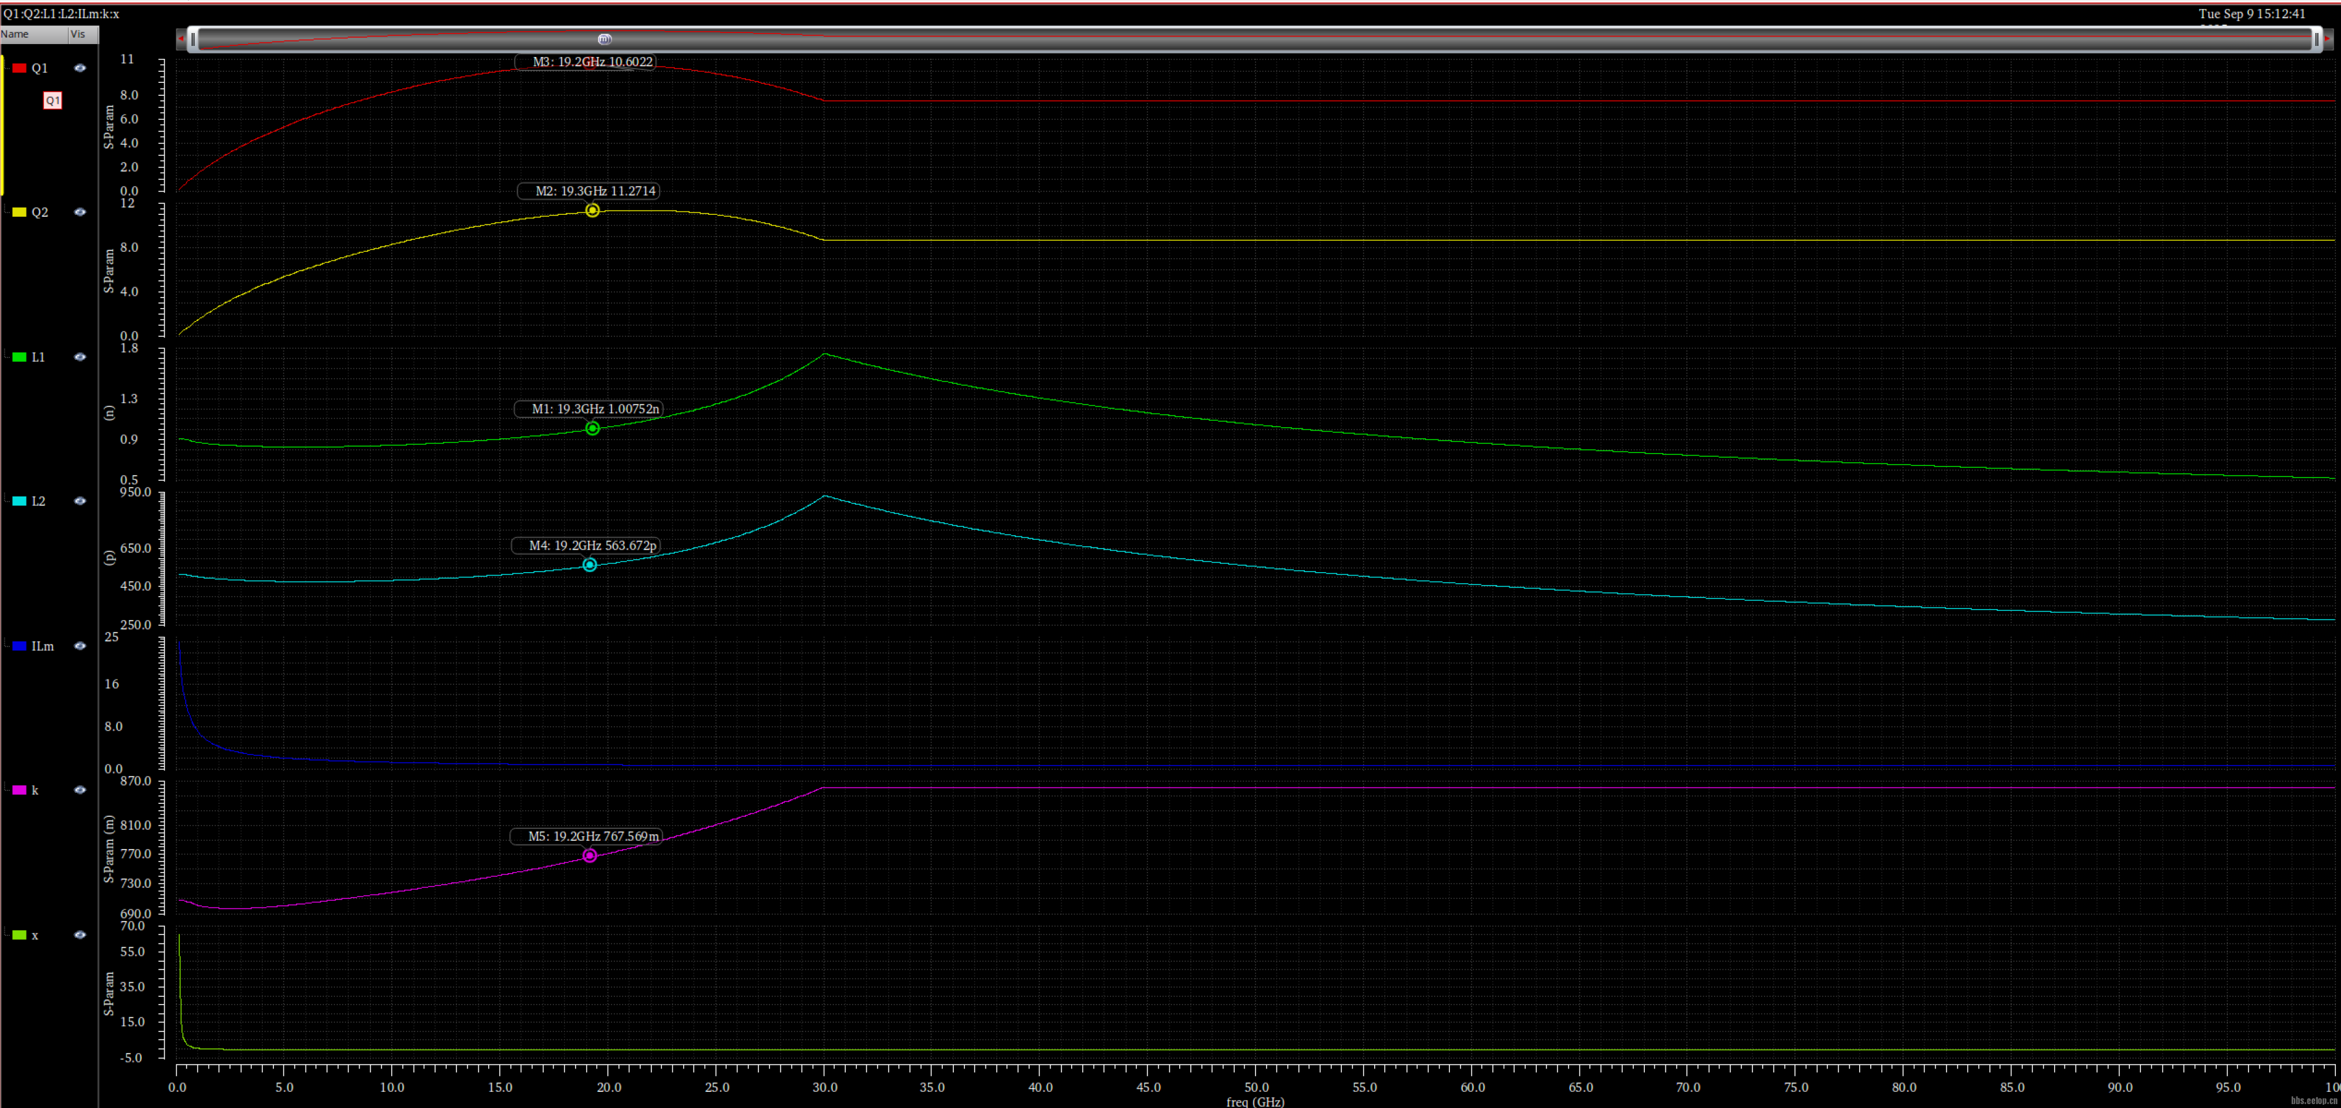The width and height of the screenshot is (2341, 1108).
Task: Select the Q2 trace name in legend
Action: click(40, 212)
